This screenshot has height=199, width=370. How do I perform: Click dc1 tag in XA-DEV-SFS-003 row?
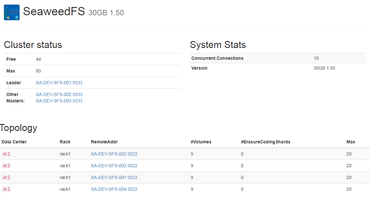click(6, 166)
